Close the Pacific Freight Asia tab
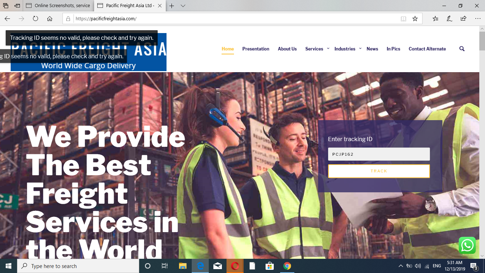485x273 pixels. (159, 6)
